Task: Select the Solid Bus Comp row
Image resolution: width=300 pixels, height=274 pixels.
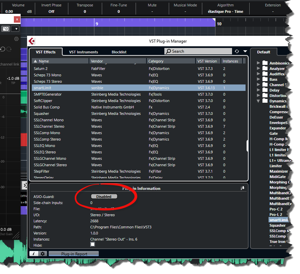Action: coord(139,107)
